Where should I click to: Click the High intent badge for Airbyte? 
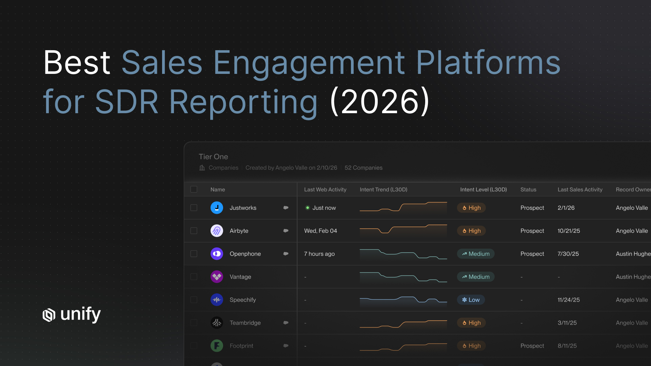point(471,231)
